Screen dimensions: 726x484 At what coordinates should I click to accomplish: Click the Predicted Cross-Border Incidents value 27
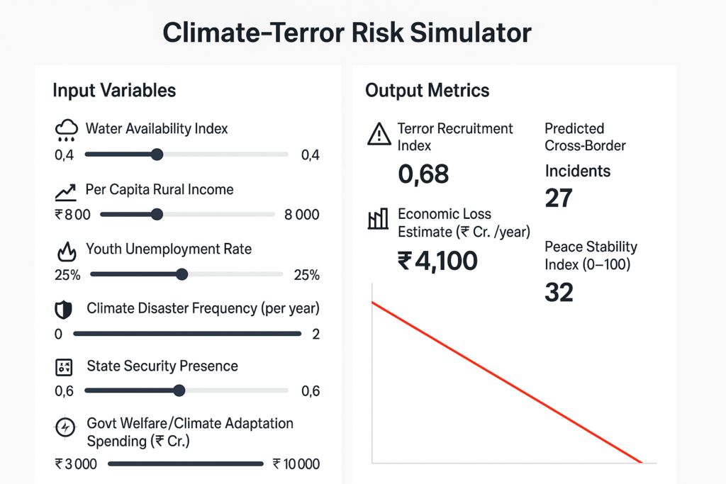coord(559,198)
